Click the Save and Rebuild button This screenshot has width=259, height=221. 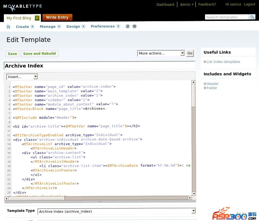click(39, 54)
